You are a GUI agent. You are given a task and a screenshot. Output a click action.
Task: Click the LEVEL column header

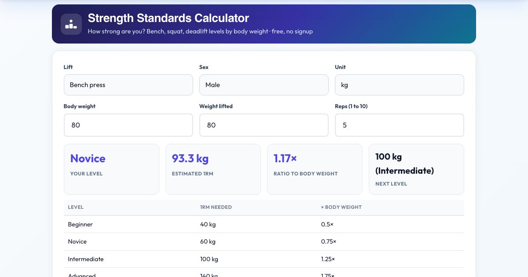tap(76, 207)
